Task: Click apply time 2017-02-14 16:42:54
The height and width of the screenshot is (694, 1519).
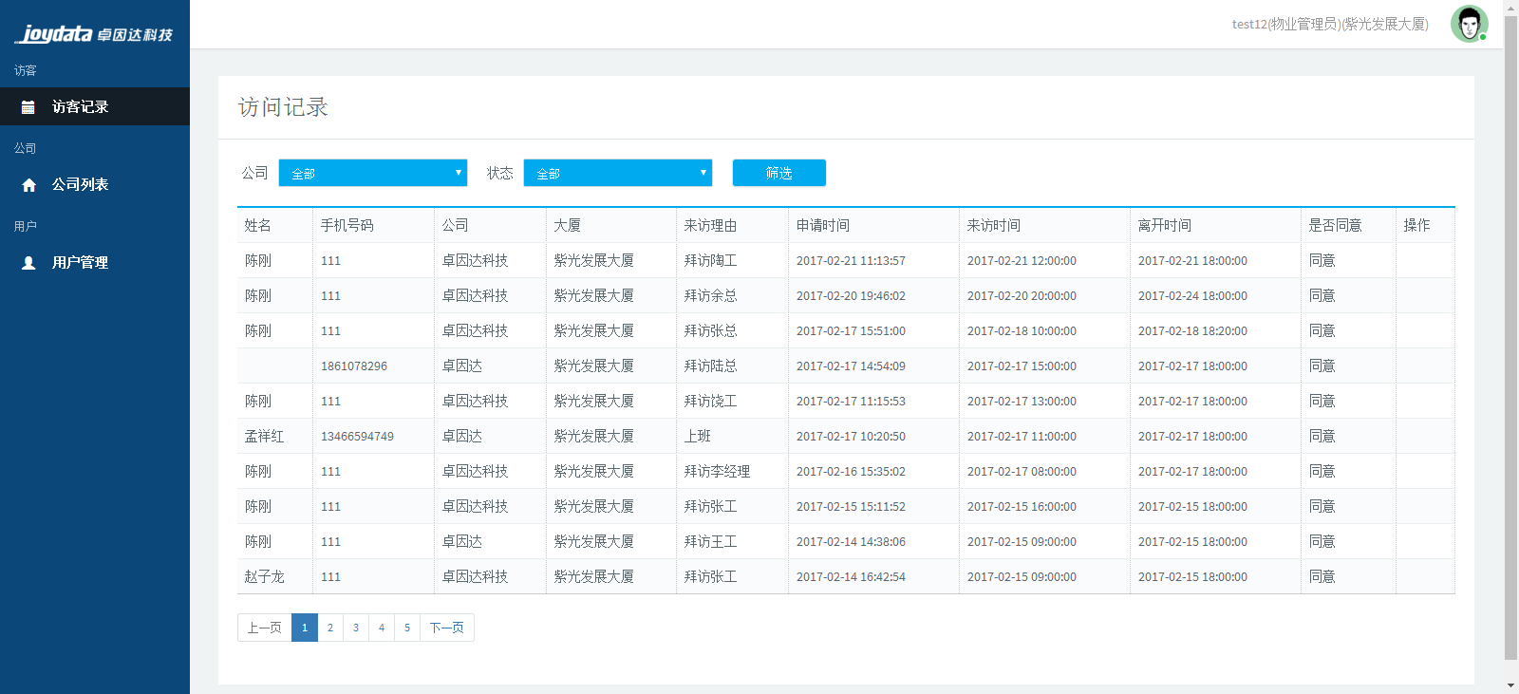Action: (x=852, y=577)
